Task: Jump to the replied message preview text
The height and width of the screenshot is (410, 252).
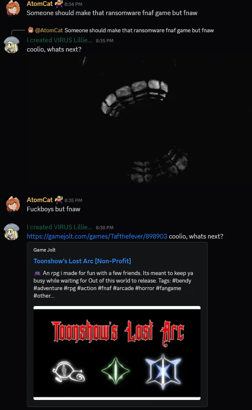Action: pos(139,30)
